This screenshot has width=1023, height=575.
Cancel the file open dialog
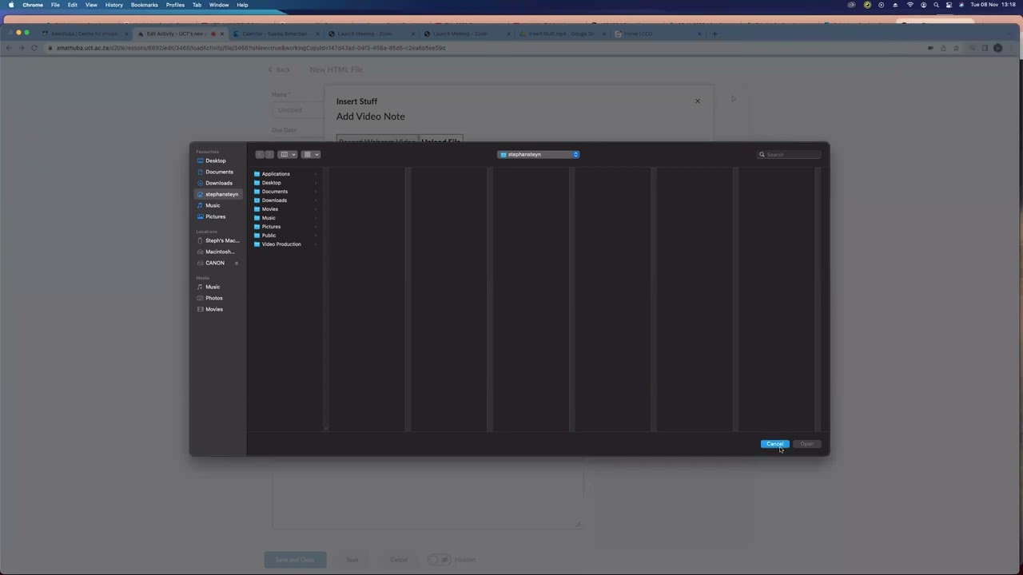(x=775, y=444)
